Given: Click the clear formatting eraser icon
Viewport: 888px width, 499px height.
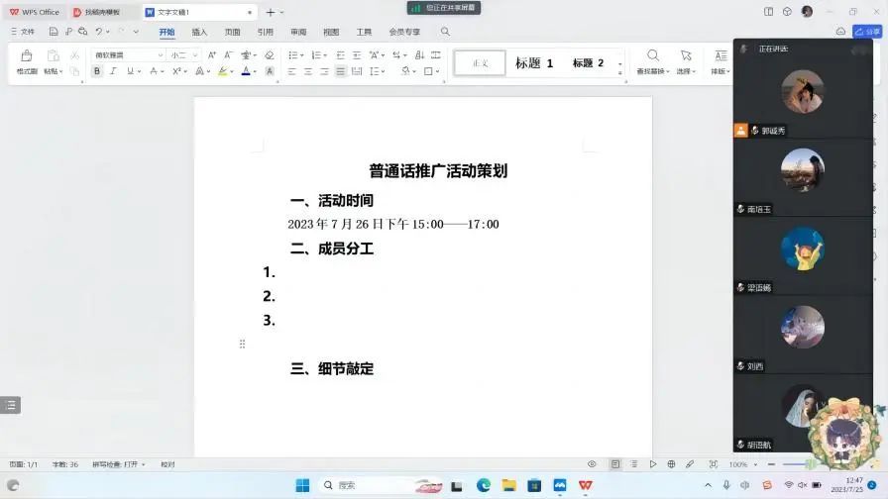Looking at the screenshot, I should tap(269, 55).
